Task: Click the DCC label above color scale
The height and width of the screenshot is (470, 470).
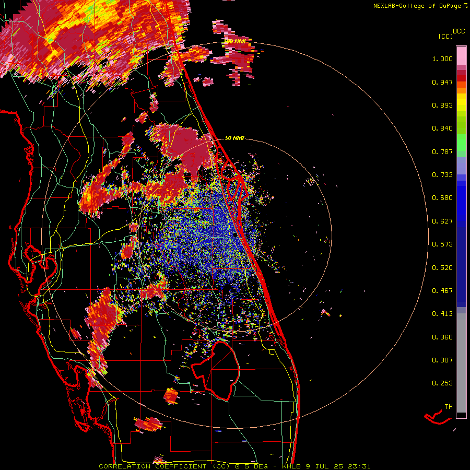Action: point(459,31)
